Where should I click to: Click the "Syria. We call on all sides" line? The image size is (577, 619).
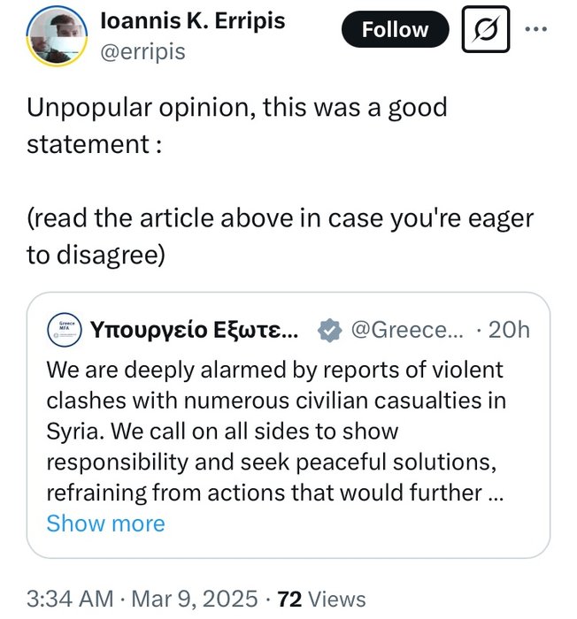(x=222, y=432)
